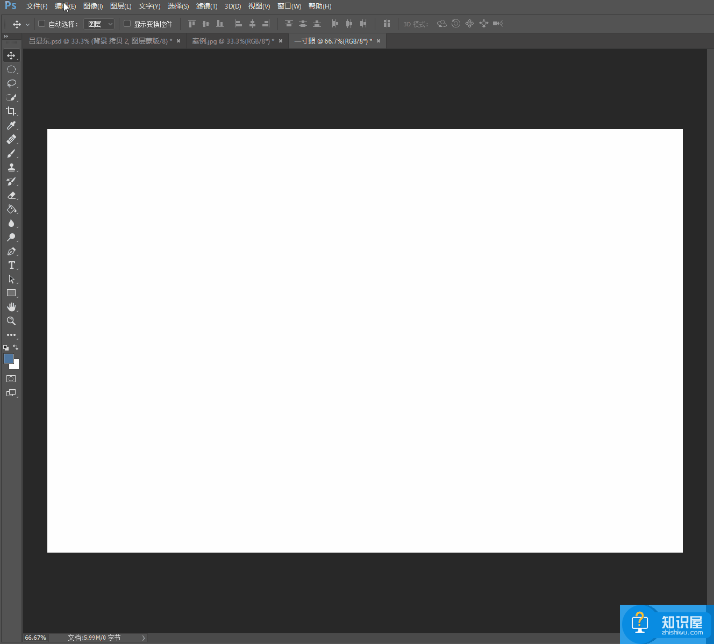The width and height of the screenshot is (714, 644).
Task: Select the Rectangle shape tool
Action: click(11, 293)
